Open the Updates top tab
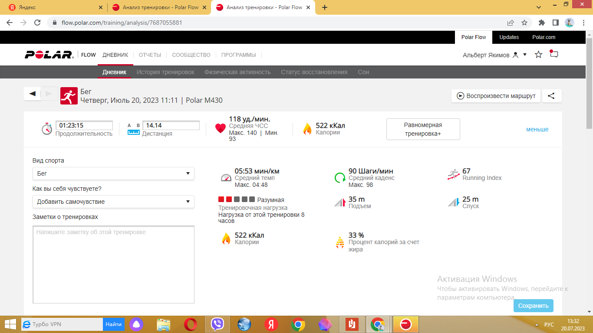Viewport: 593px width, 333px height. click(509, 37)
